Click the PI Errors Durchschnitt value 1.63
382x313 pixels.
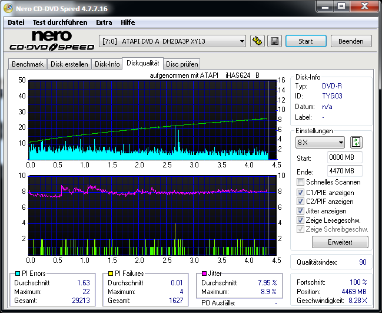[x=84, y=283]
